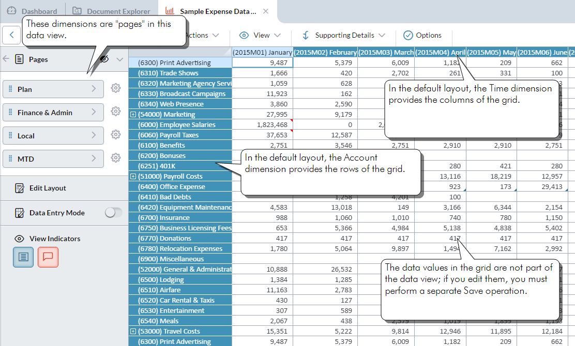
Task: Select the (6540) Meals row header
Action: tap(180, 321)
